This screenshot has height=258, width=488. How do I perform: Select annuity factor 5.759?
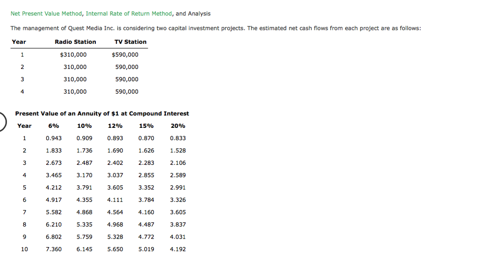click(x=84, y=237)
